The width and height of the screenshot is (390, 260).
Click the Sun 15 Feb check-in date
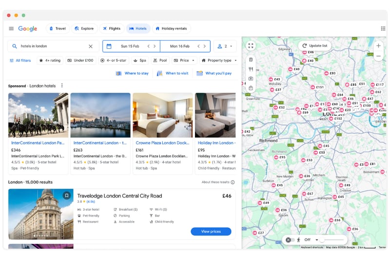tap(130, 46)
